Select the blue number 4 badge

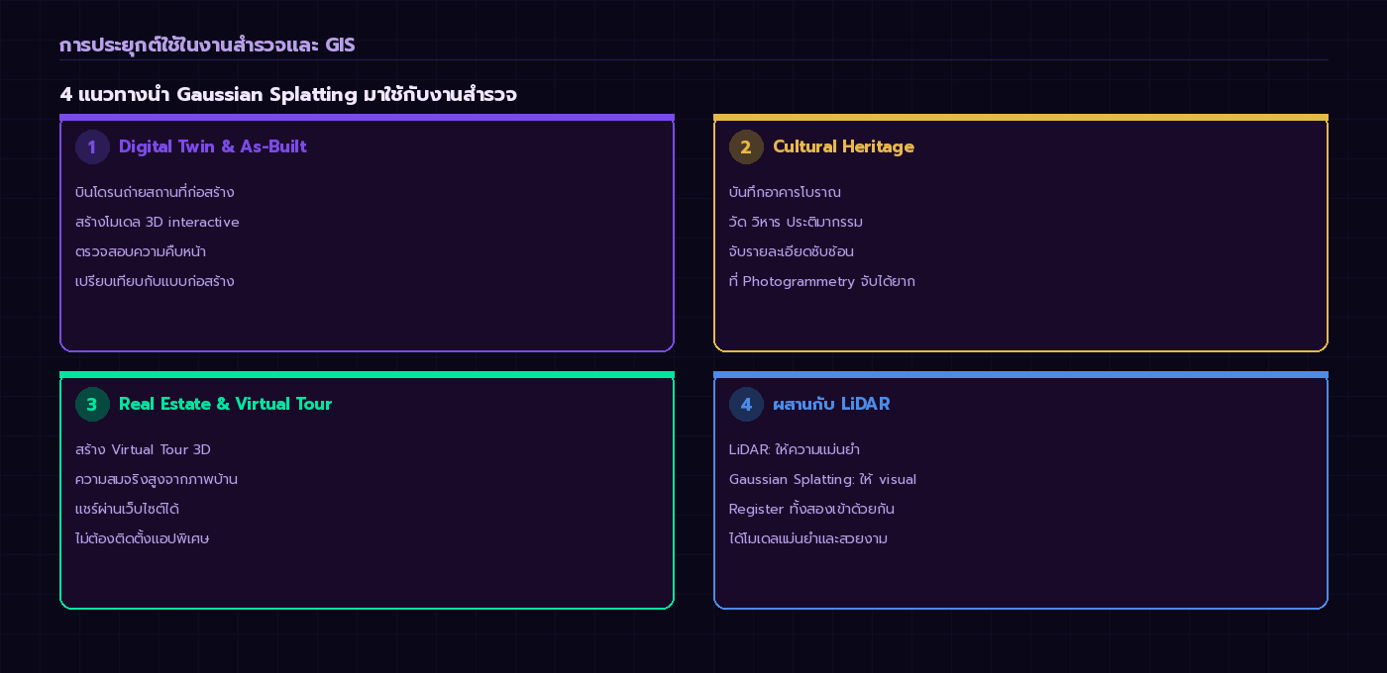pyautogui.click(x=746, y=405)
